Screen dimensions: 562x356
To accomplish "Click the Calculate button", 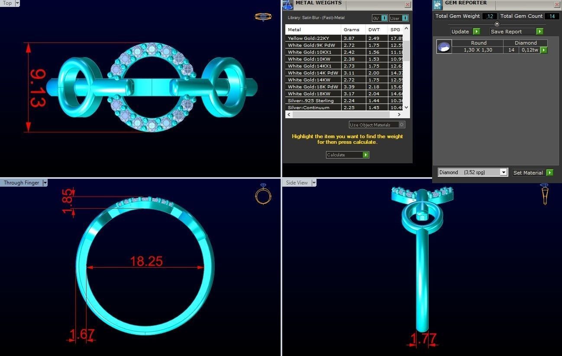I will click(x=347, y=155).
